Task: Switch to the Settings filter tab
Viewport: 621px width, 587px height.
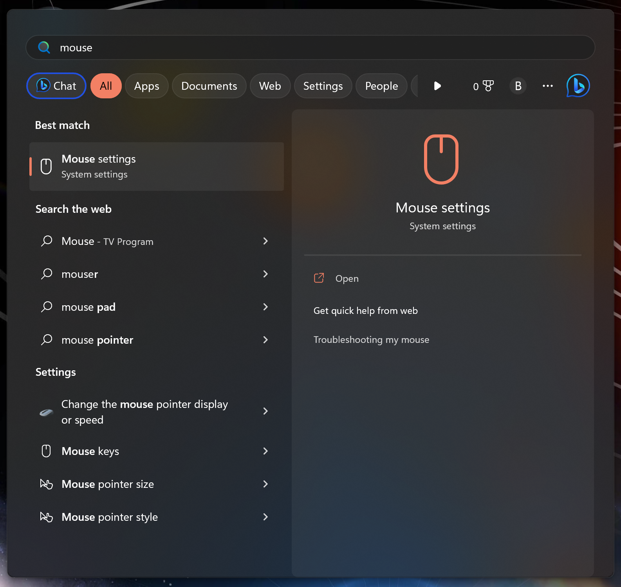Action: pos(323,86)
